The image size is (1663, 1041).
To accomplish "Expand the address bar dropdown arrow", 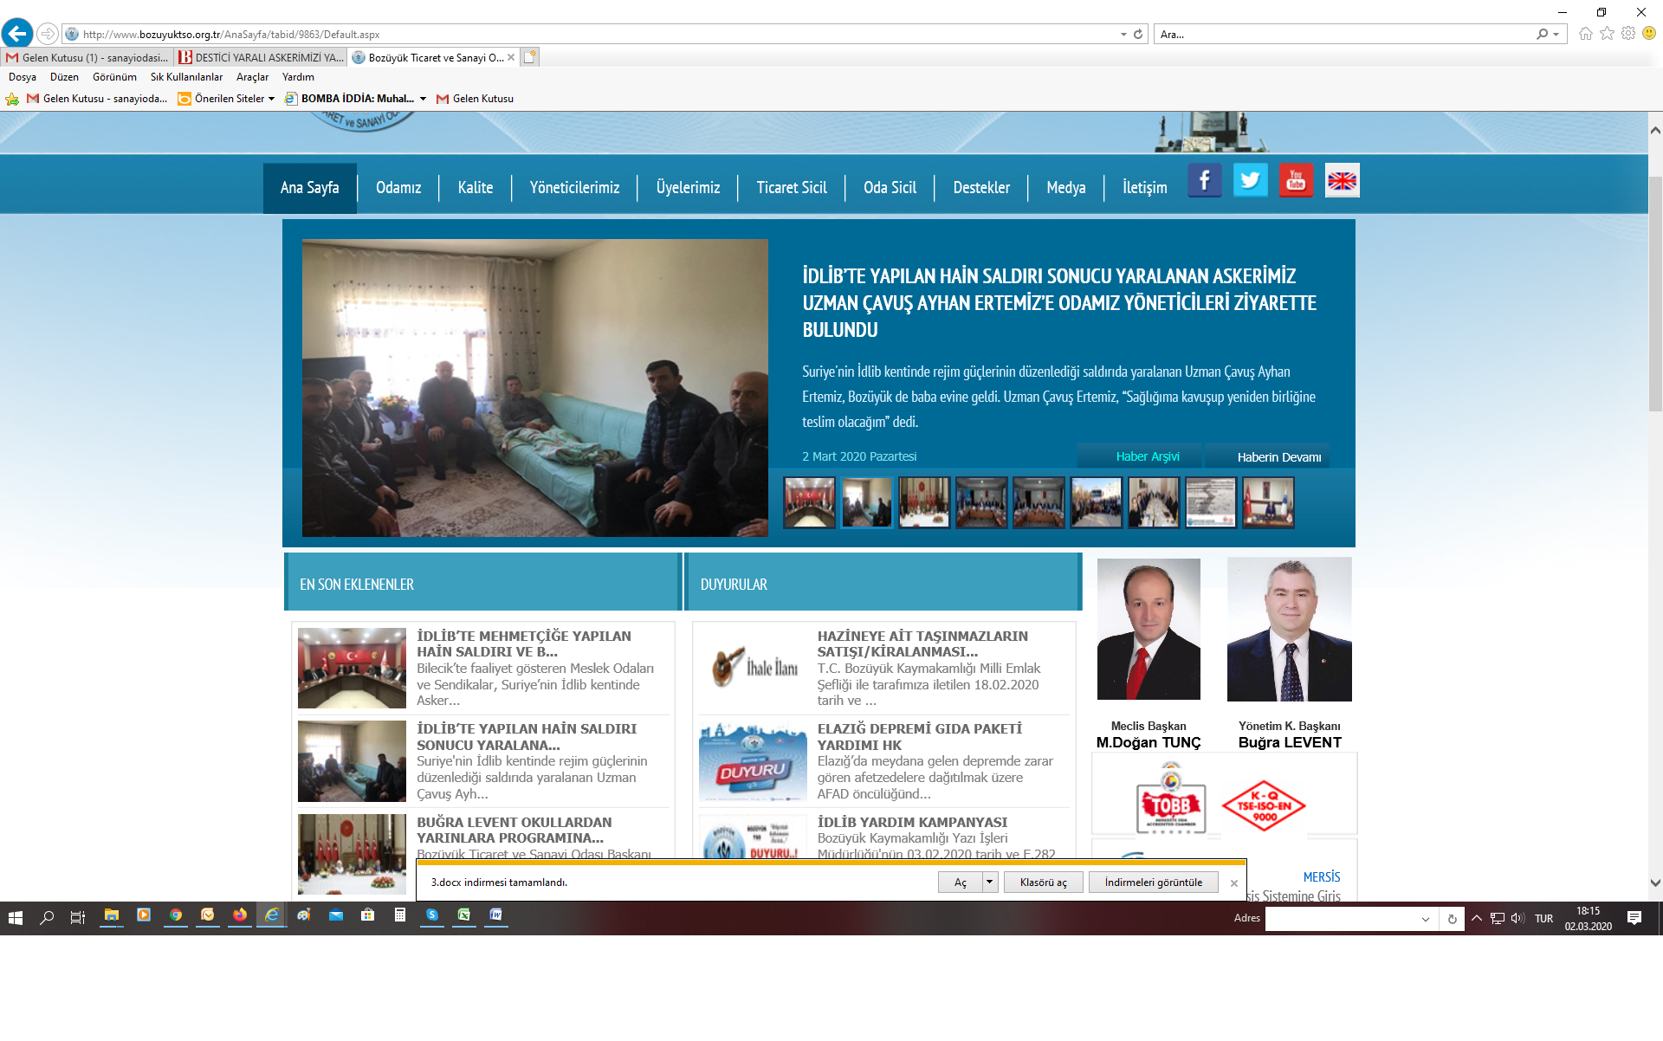I will click(x=1123, y=35).
